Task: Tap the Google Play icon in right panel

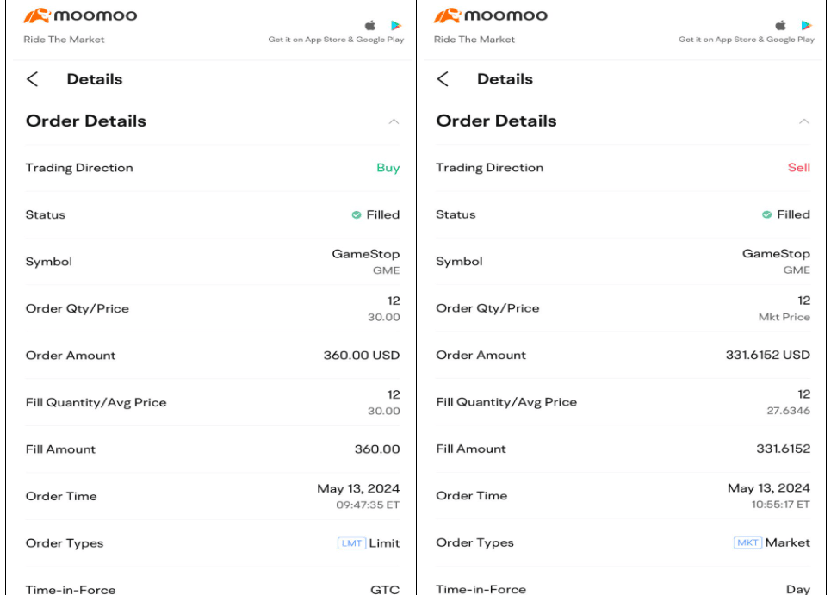Action: (x=807, y=25)
